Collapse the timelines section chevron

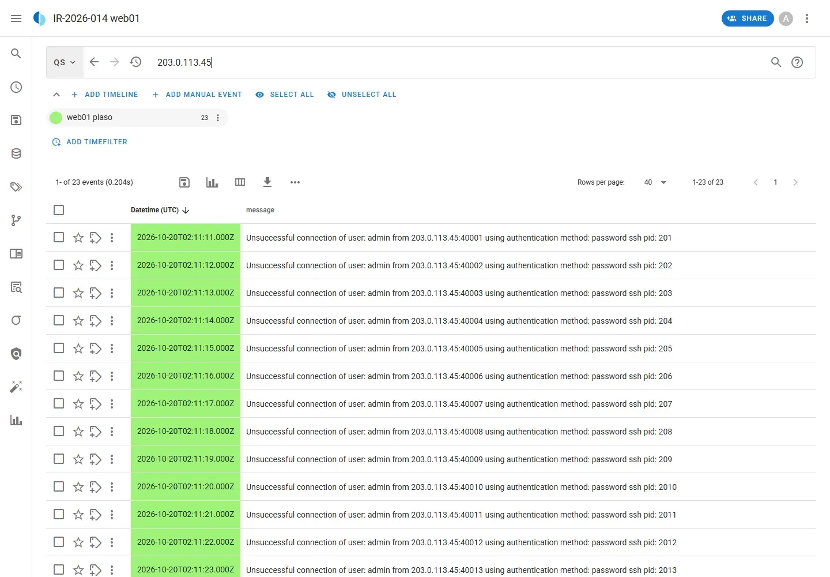point(56,95)
